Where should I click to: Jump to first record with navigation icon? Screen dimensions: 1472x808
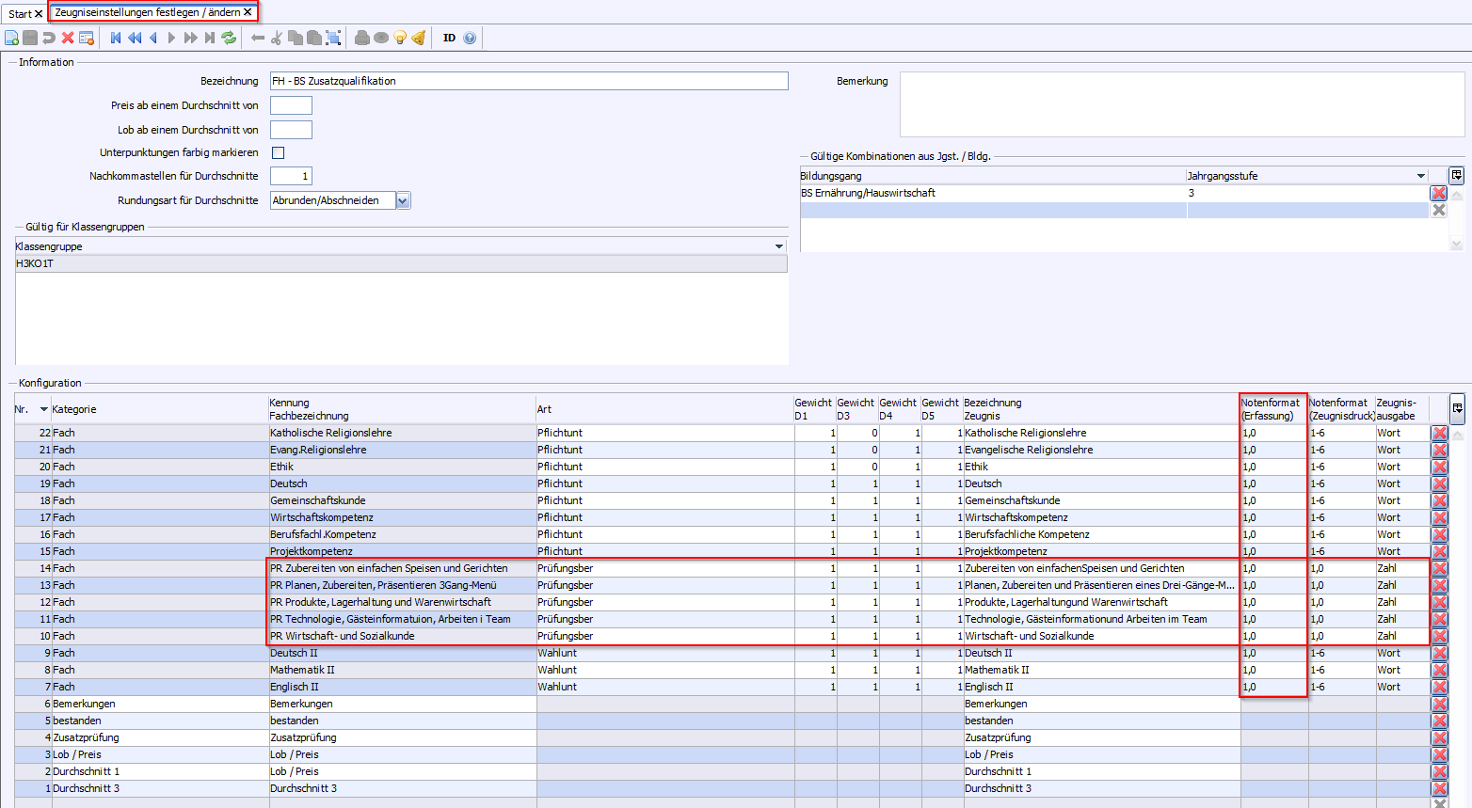[116, 38]
